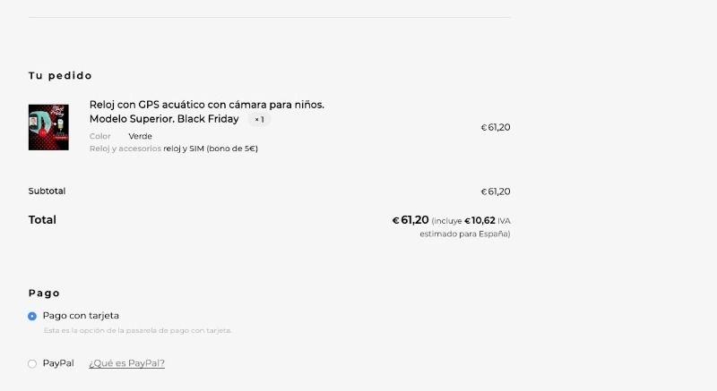Open the ¿Qué es PayPal? link
The image size is (717, 391).
coord(126,363)
